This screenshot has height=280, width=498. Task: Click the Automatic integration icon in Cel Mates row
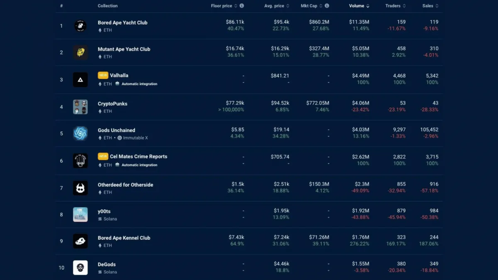pyautogui.click(x=117, y=165)
